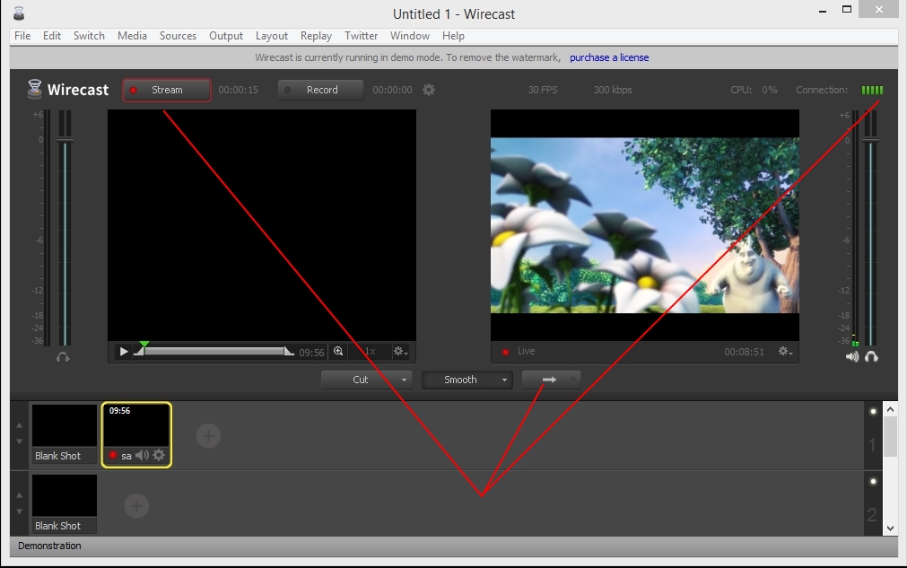Screen dimensions: 907x568
Task: Move layer 2 up with arrow
Action: pos(19,495)
